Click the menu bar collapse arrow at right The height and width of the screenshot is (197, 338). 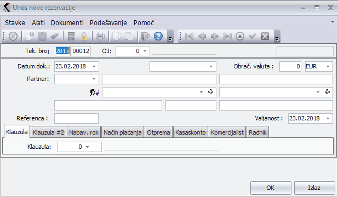tap(333, 22)
